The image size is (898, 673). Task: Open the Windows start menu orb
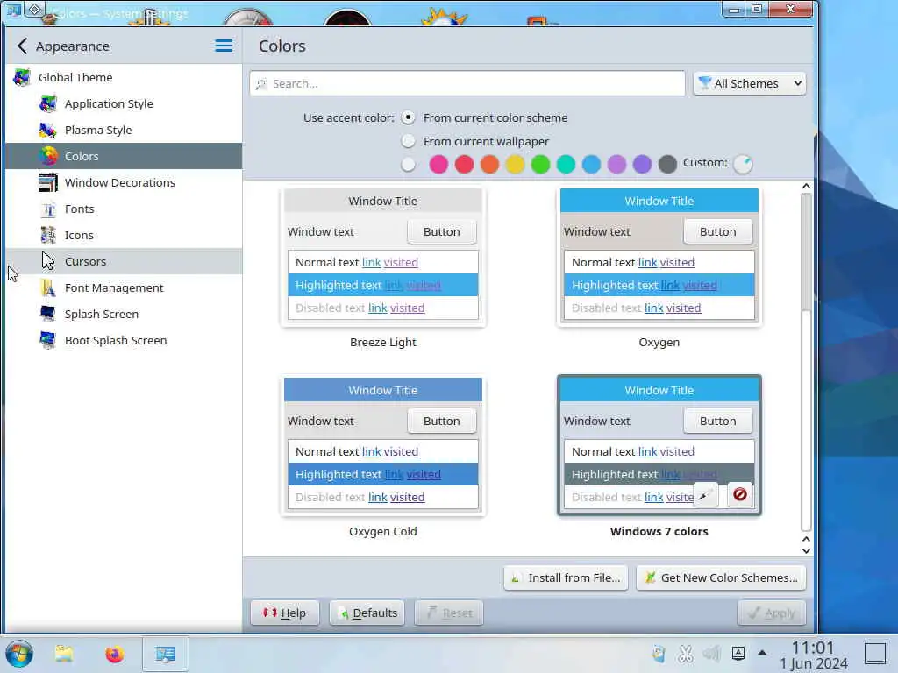pos(19,654)
